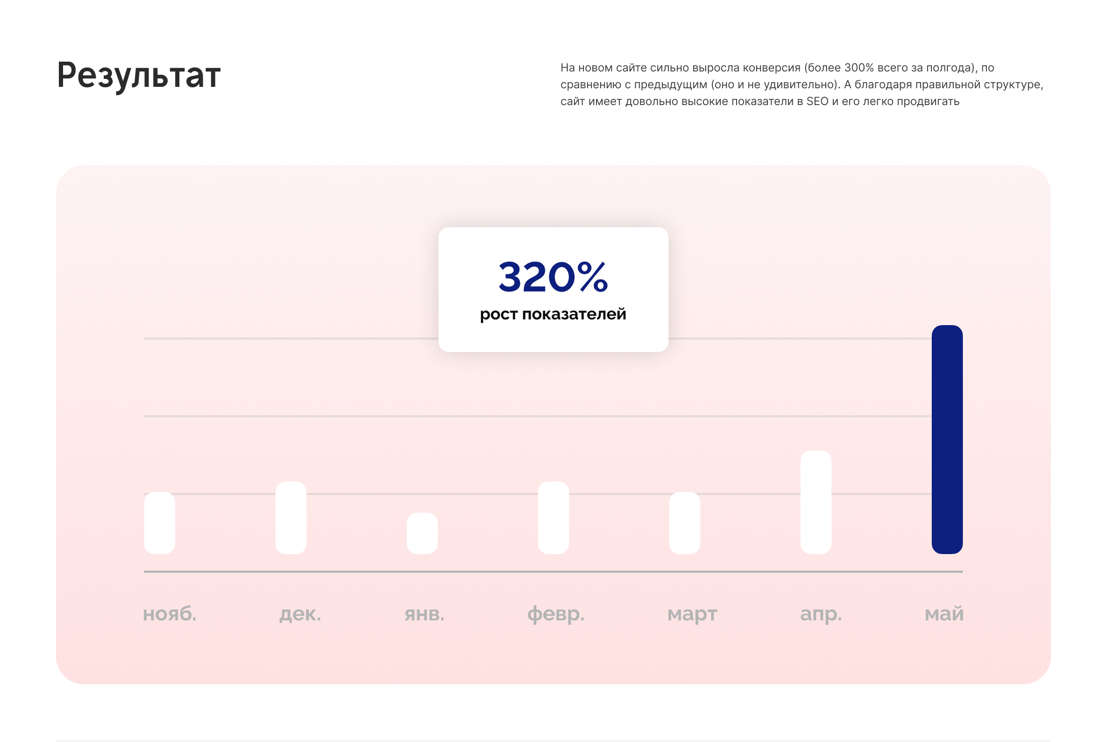
Task: Click the short янв. bar
Action: (x=422, y=533)
